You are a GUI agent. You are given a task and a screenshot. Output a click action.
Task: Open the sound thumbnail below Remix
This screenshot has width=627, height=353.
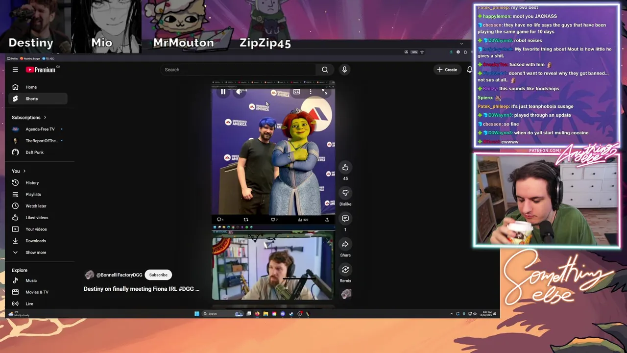[346, 294]
